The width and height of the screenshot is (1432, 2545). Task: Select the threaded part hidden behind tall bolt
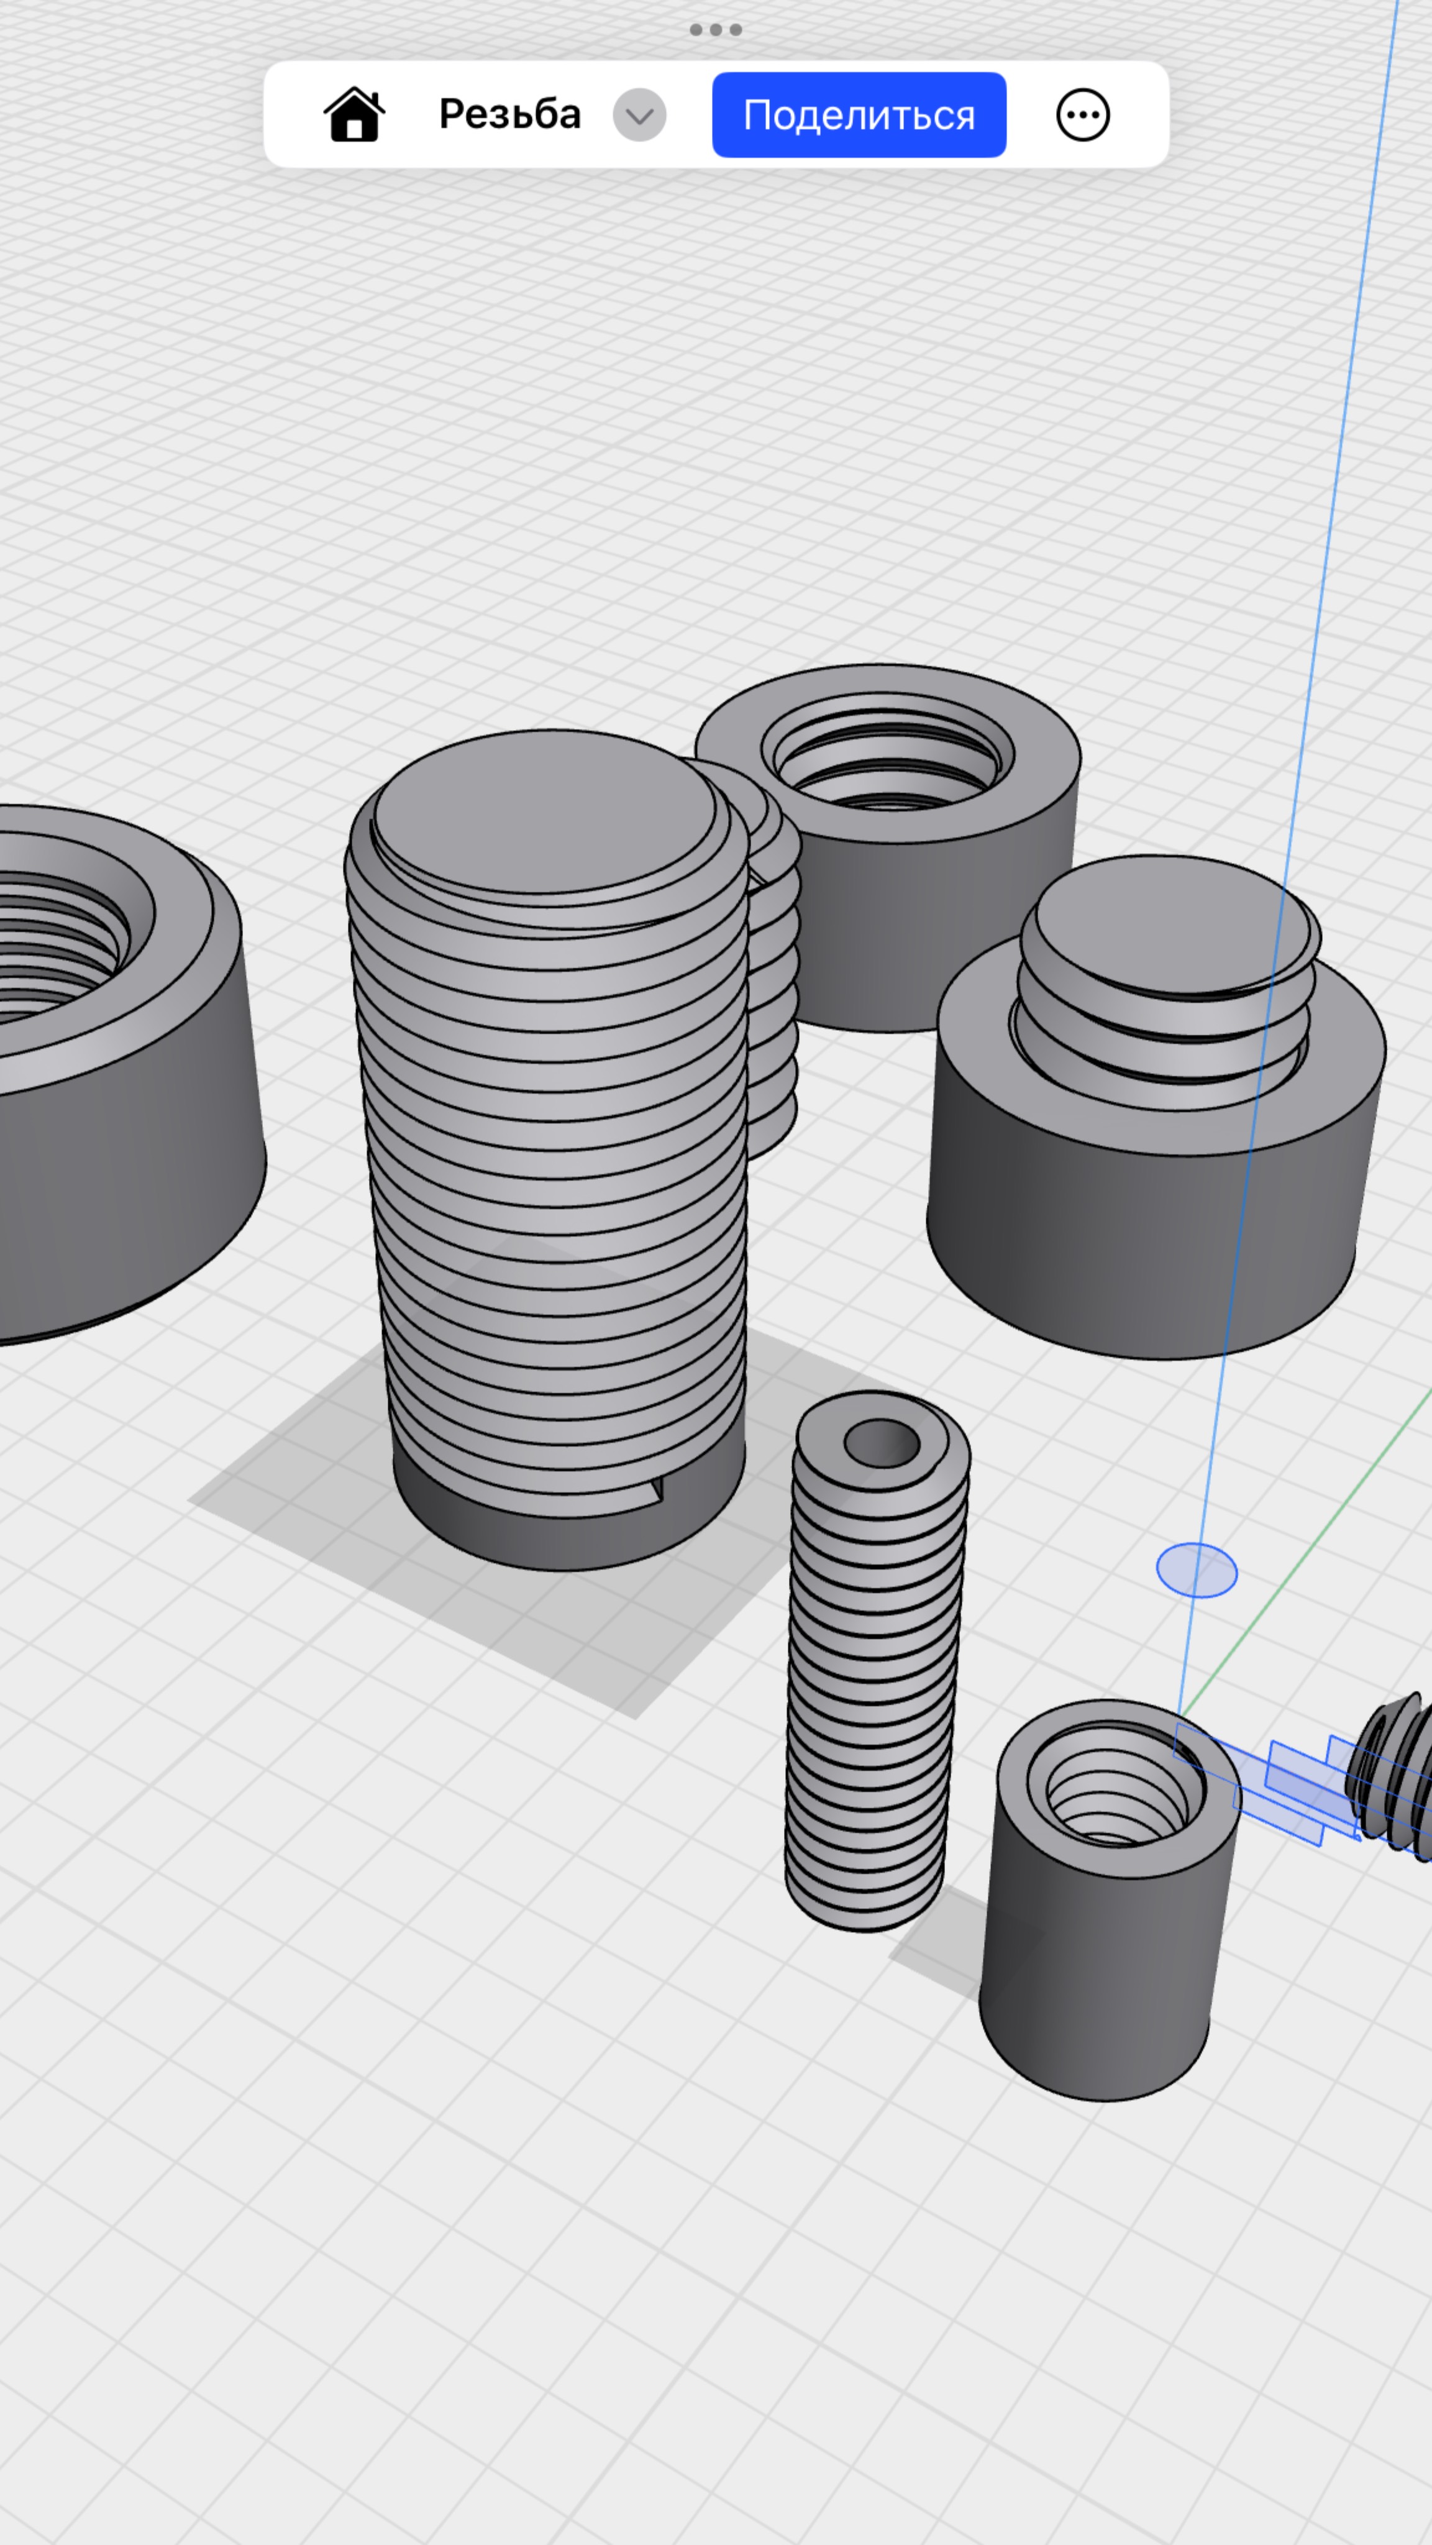click(x=775, y=988)
